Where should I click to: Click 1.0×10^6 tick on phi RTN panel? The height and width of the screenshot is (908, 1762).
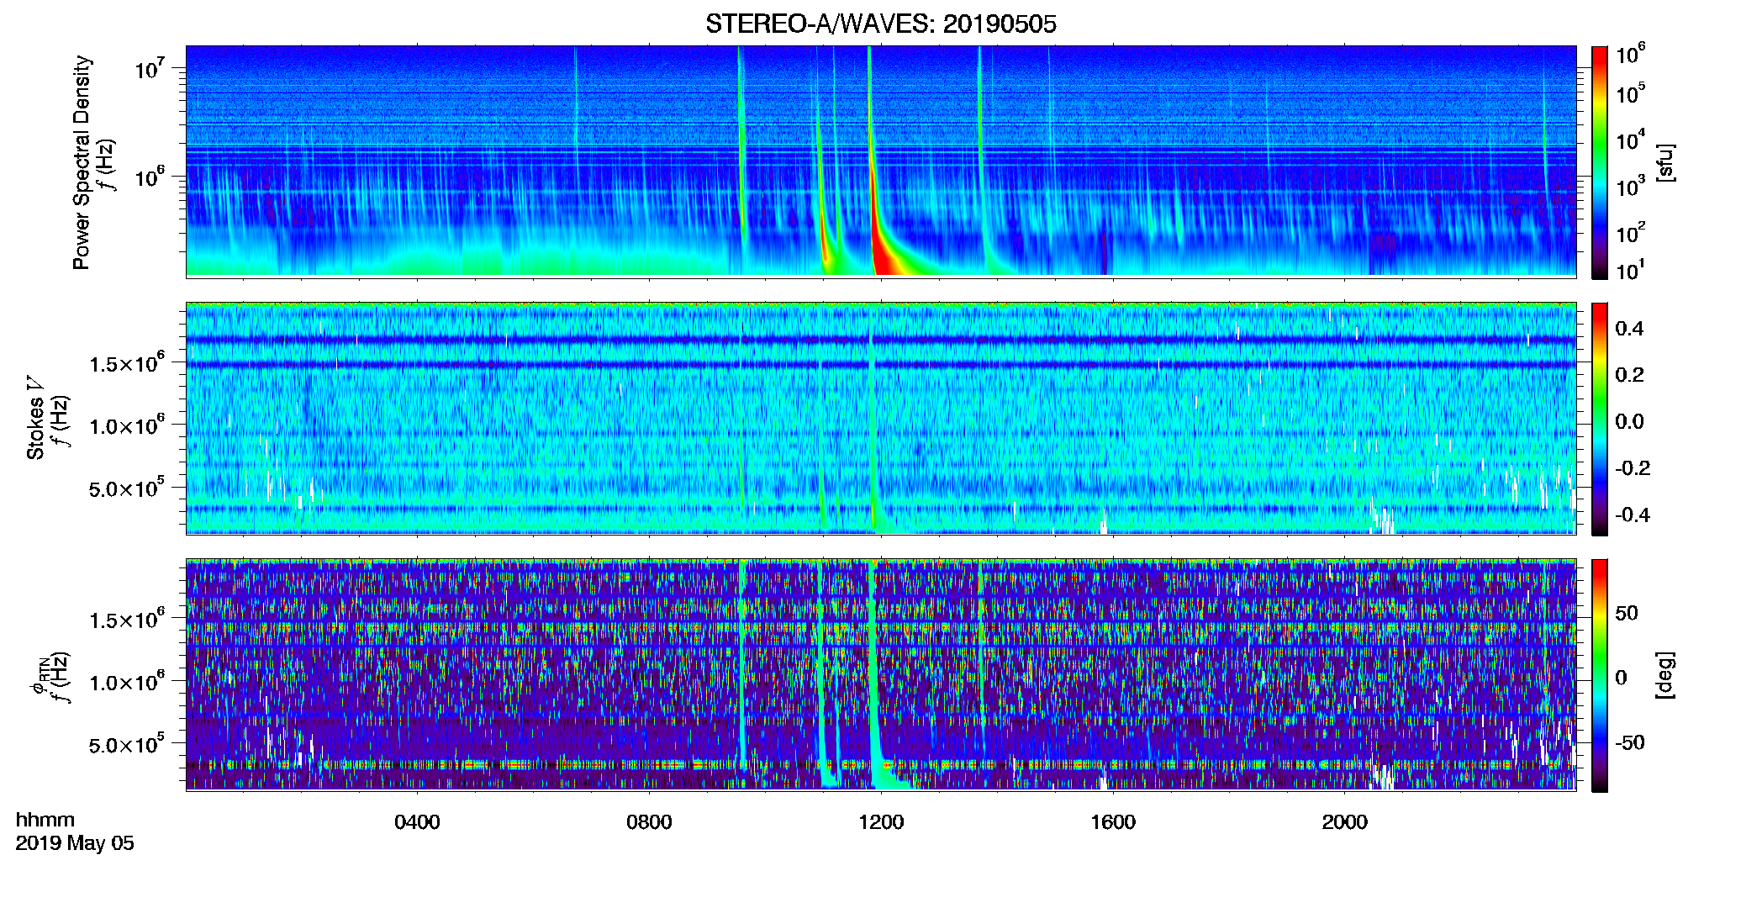(127, 682)
